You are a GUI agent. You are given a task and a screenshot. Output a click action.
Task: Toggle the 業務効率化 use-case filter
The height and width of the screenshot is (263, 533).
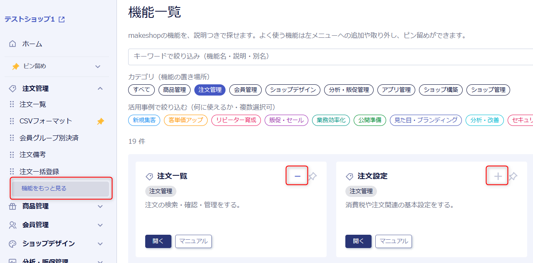point(331,120)
